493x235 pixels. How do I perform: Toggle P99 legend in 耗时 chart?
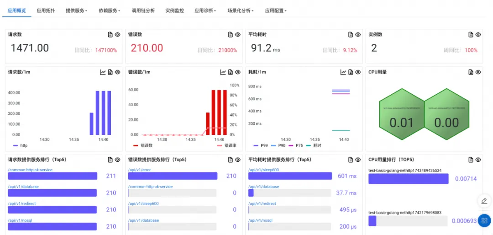point(260,146)
